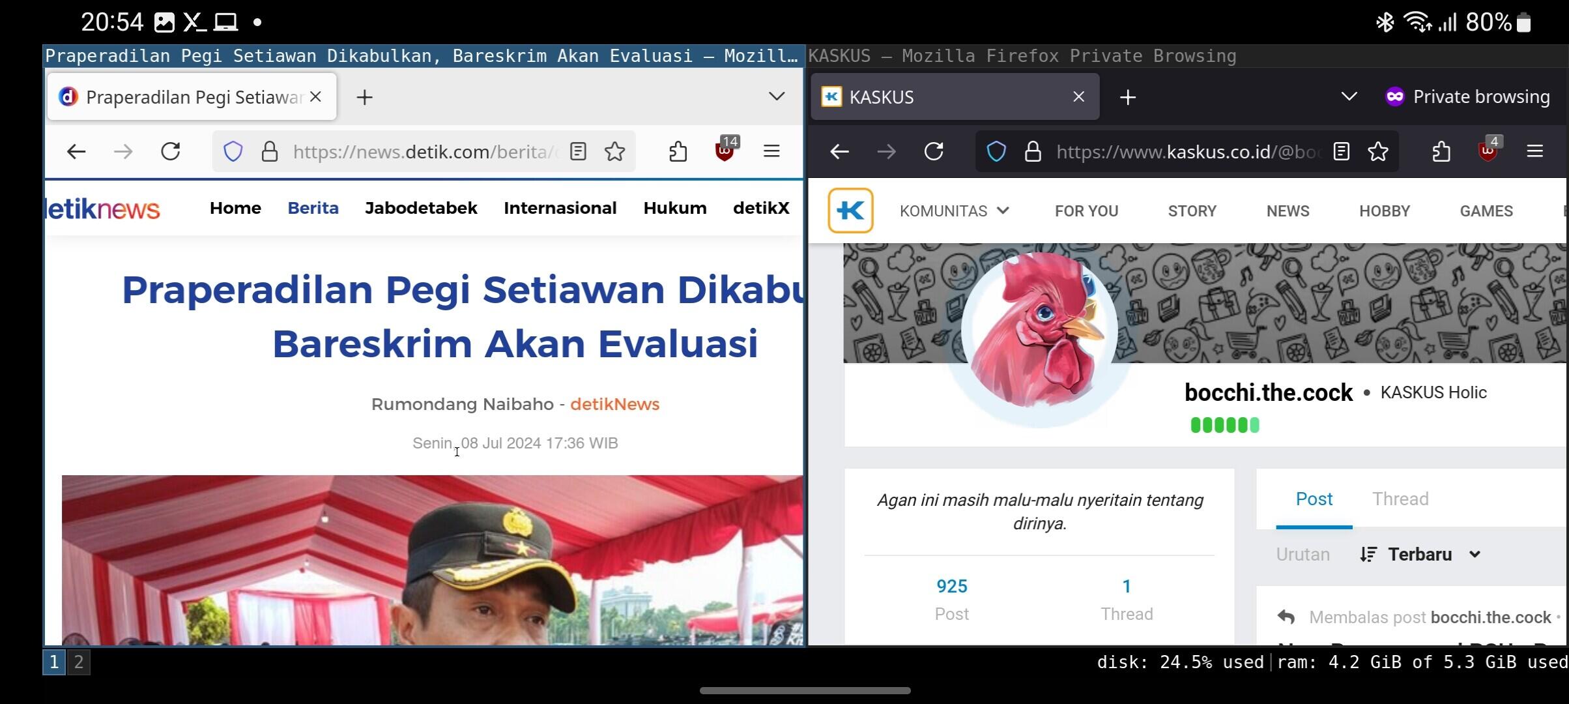Select the Post tab on profile
The height and width of the screenshot is (704, 1569).
[x=1314, y=499]
